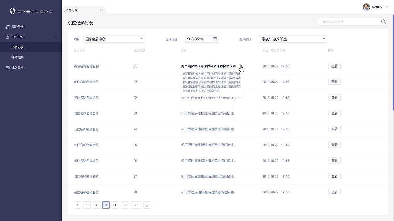Open the 选择部门 dropdown showing 1号楼/二楼/203室
Screen dimensions: 394x221
point(292,39)
